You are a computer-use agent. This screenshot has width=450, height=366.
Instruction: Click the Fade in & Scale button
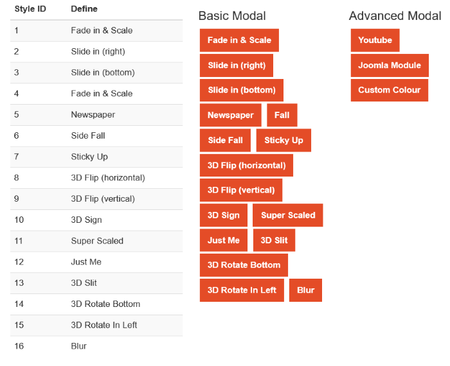coord(239,40)
